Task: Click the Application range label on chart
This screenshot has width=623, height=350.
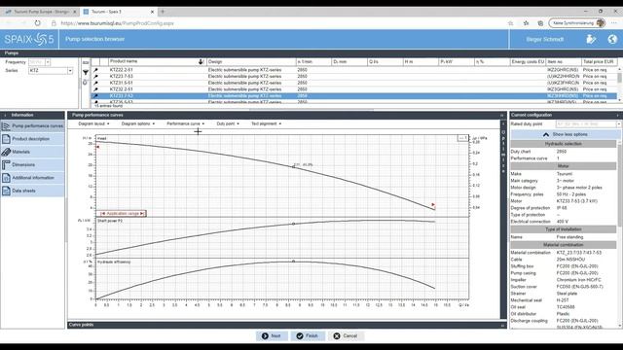Action: [x=123, y=214]
